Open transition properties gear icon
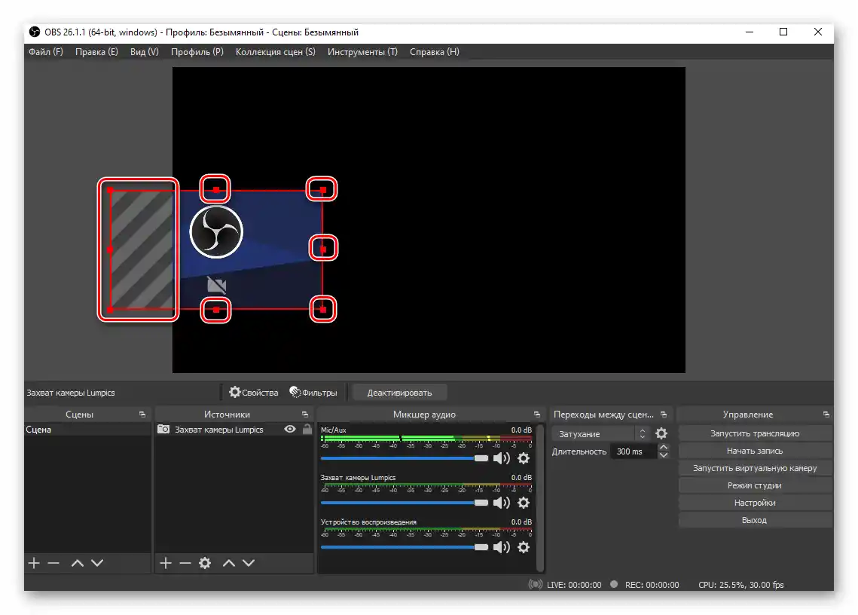858x615 pixels. (661, 433)
